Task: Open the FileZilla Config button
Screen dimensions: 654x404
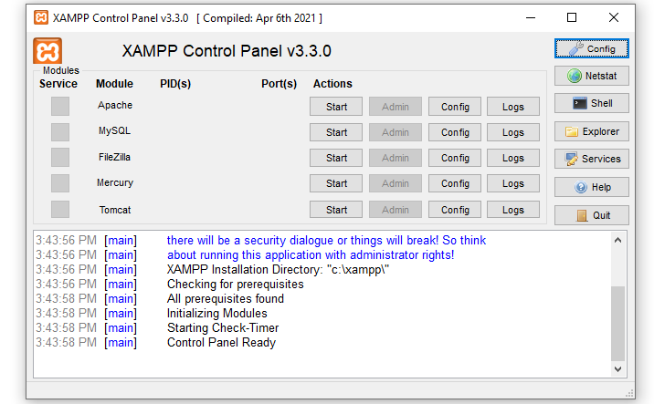Action: click(455, 158)
